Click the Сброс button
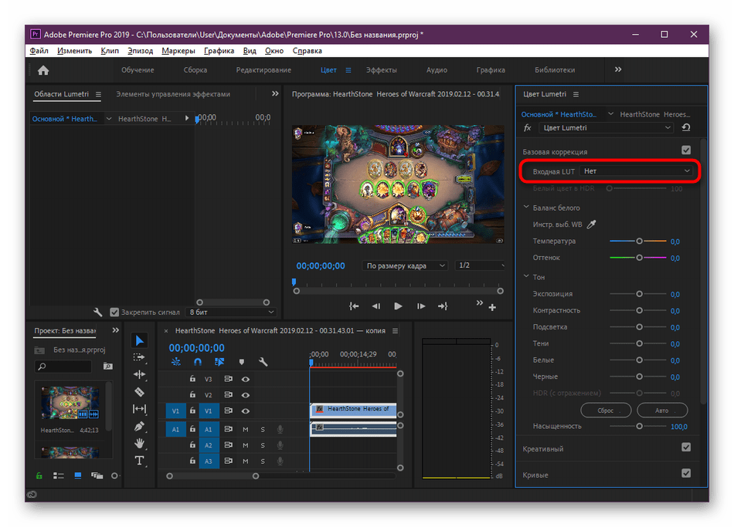Viewport: 734px width, 527px height. [606, 410]
